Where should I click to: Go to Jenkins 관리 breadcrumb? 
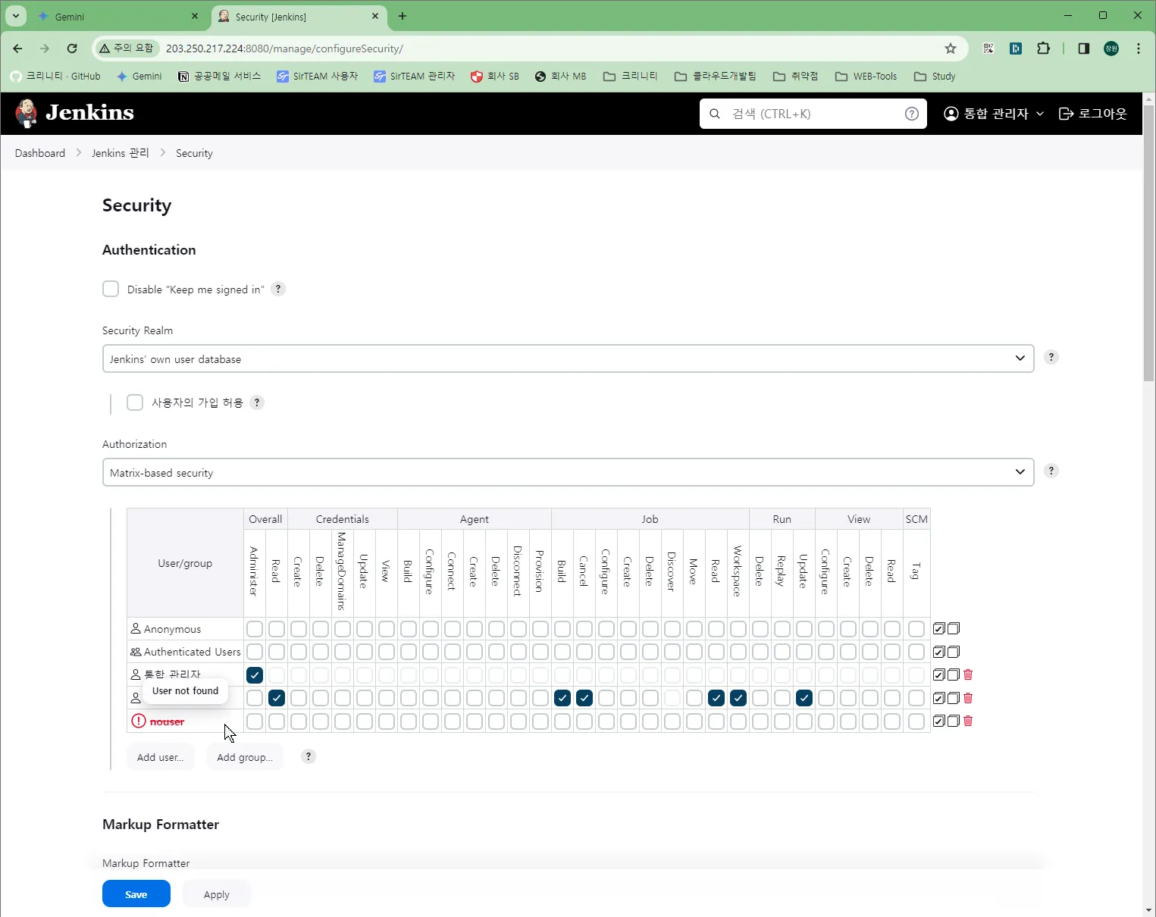[x=121, y=153]
